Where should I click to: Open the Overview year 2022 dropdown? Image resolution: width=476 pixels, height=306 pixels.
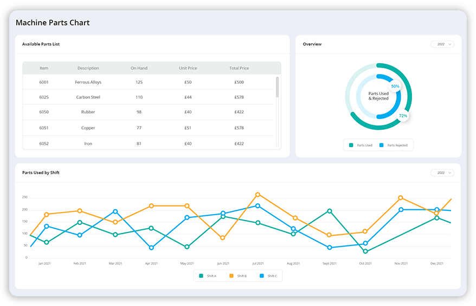coord(442,44)
